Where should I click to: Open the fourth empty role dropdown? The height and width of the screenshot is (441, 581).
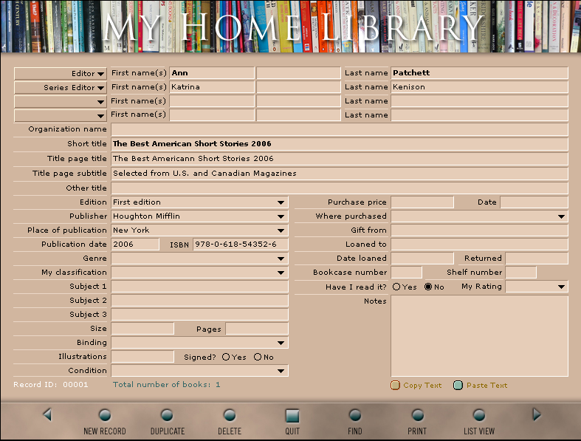61,115
